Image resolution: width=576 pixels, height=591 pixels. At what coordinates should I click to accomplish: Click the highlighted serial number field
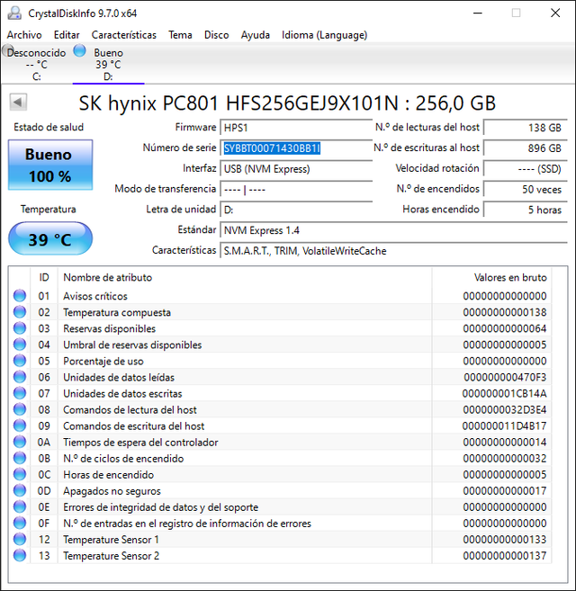[296, 148]
